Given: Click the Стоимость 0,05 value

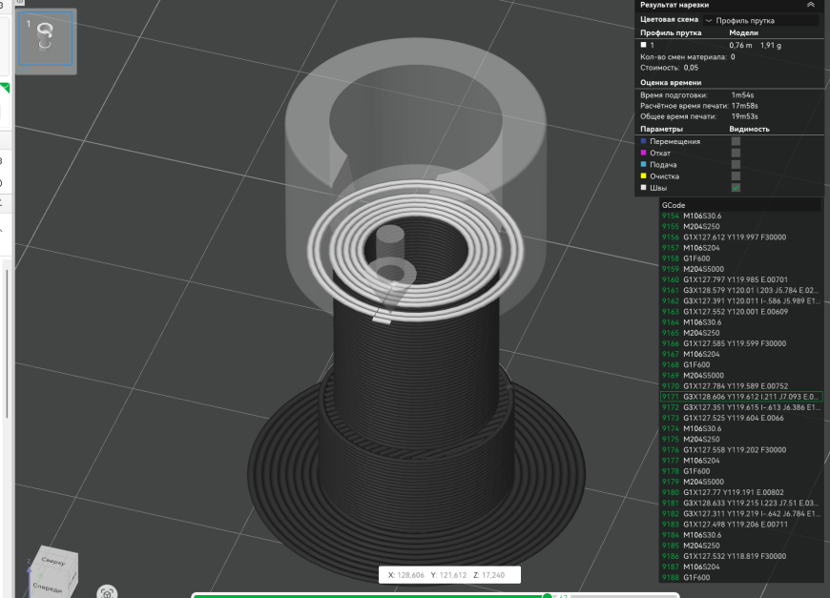Looking at the screenshot, I should click(691, 68).
